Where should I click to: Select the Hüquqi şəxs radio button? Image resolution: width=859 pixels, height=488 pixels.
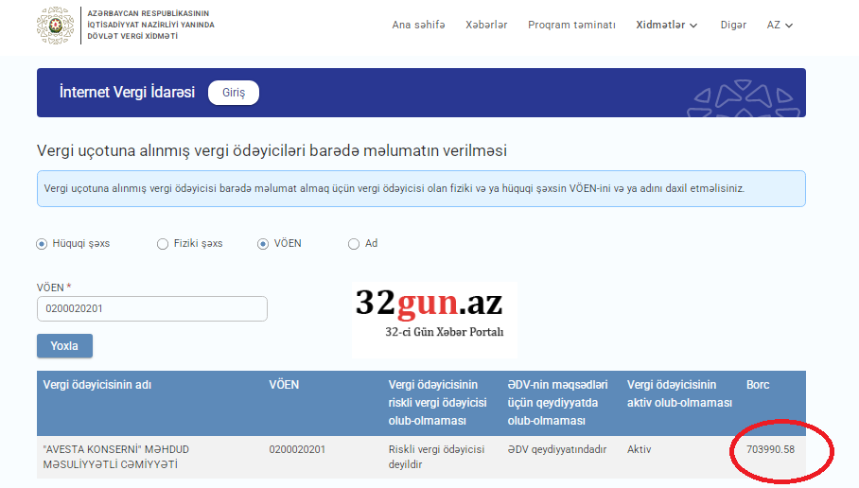tap(42, 244)
